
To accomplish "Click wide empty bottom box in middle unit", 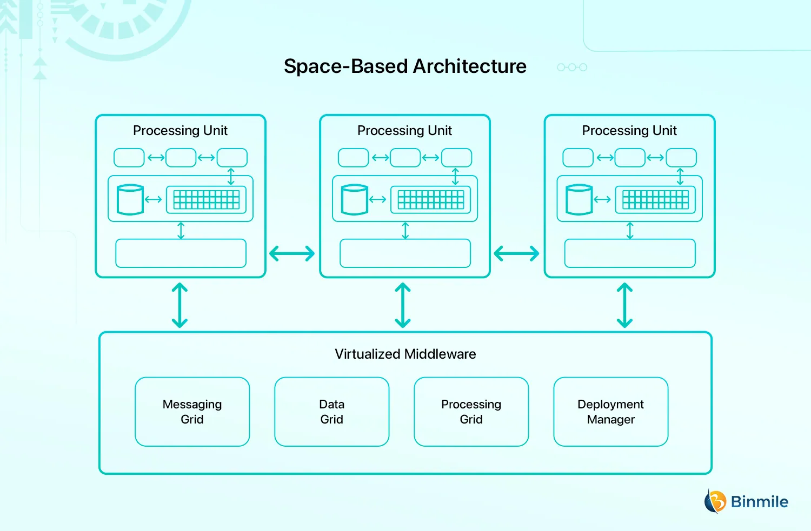I will (x=405, y=253).
